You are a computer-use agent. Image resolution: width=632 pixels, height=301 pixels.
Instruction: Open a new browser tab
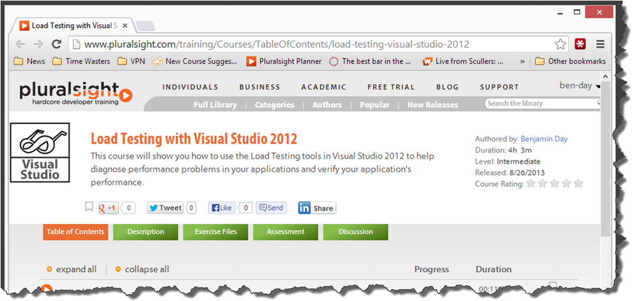point(145,26)
